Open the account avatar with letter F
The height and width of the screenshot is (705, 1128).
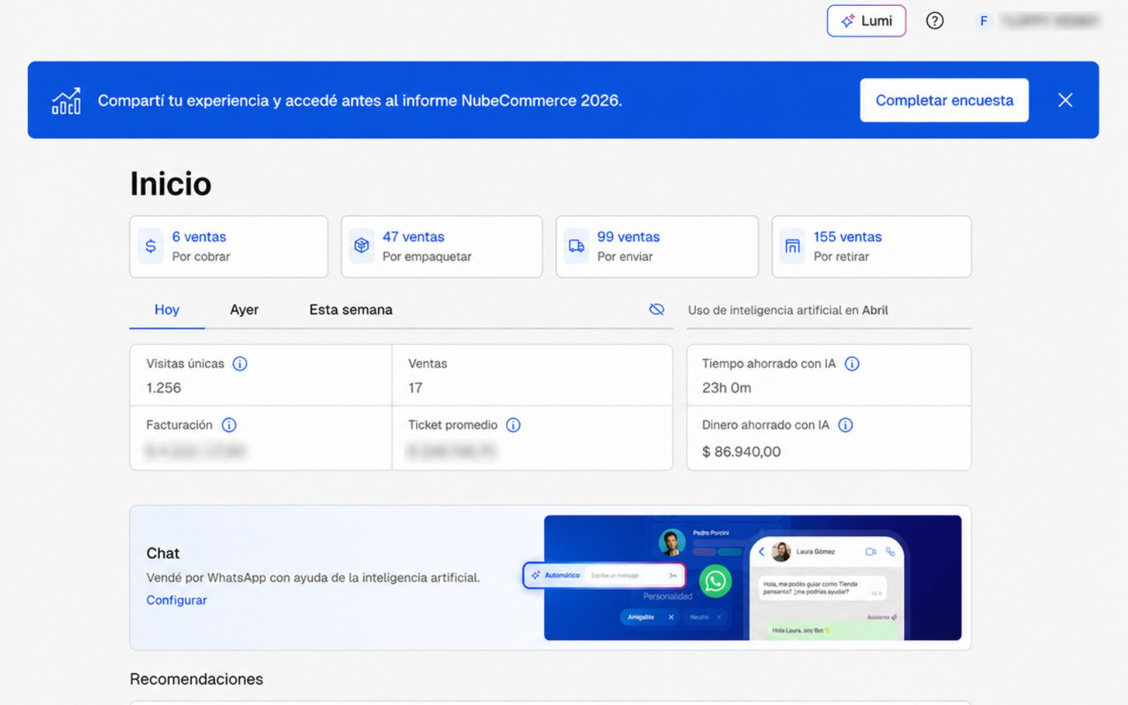click(x=983, y=21)
